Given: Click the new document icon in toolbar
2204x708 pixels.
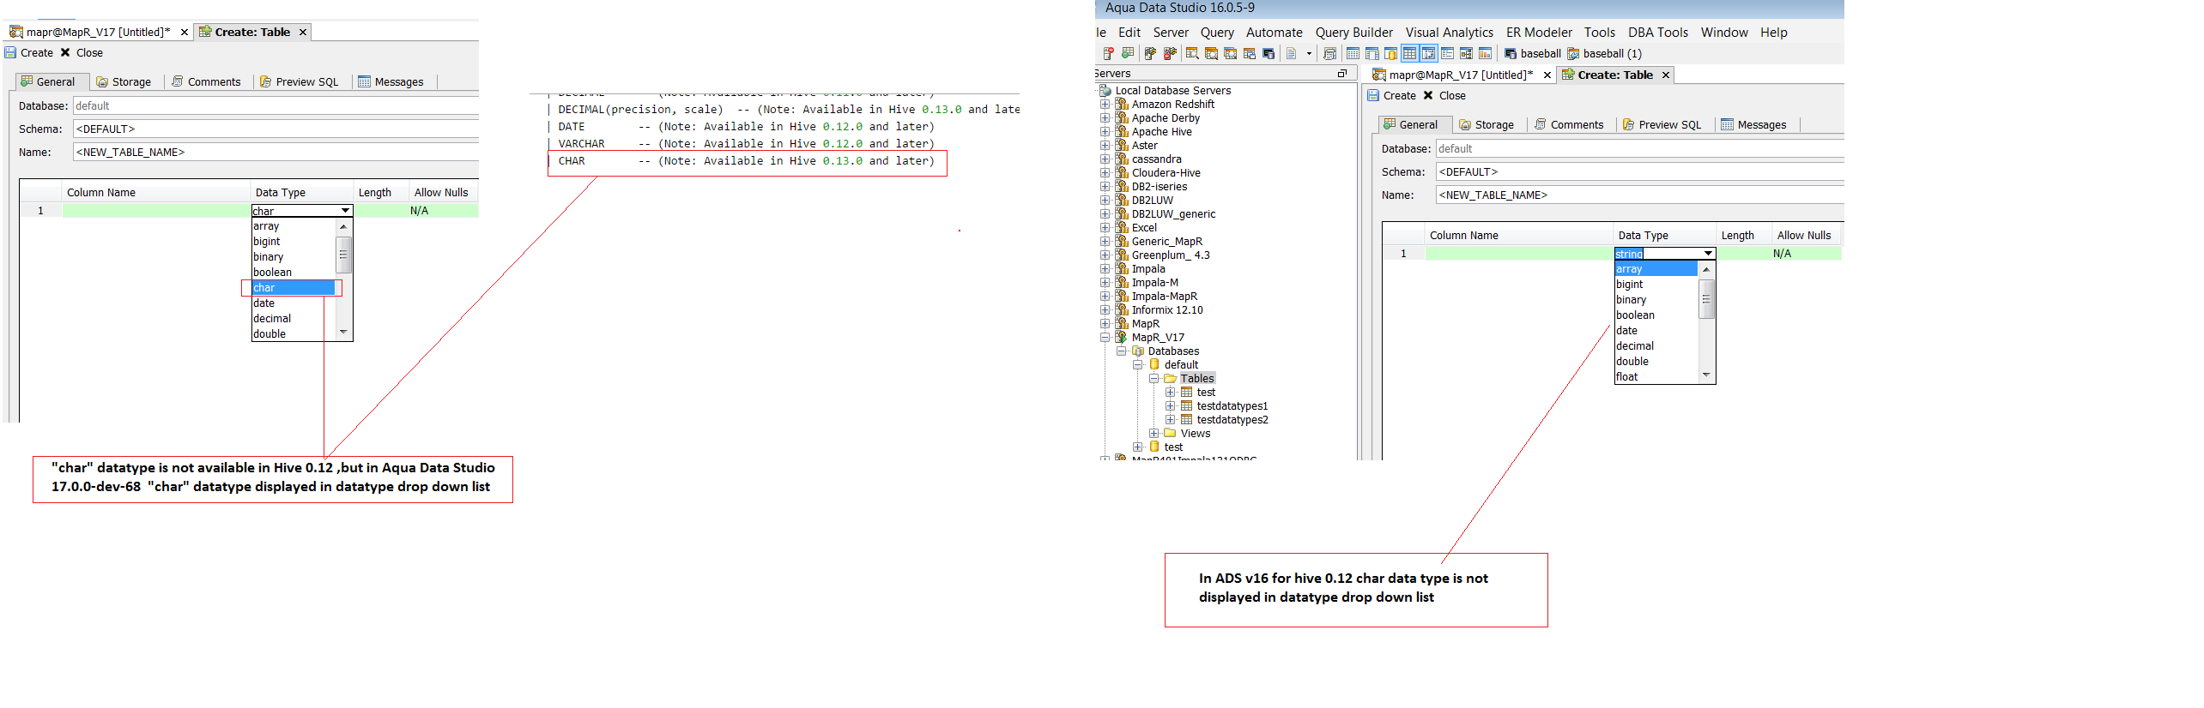Looking at the screenshot, I should (1291, 53).
